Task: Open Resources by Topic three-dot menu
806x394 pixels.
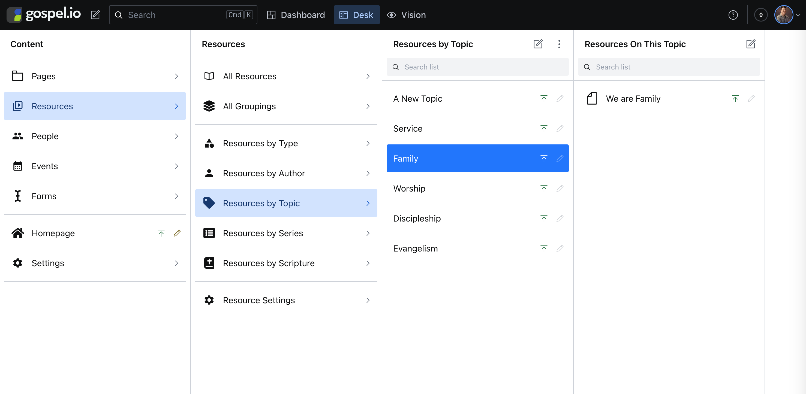Action: click(559, 44)
